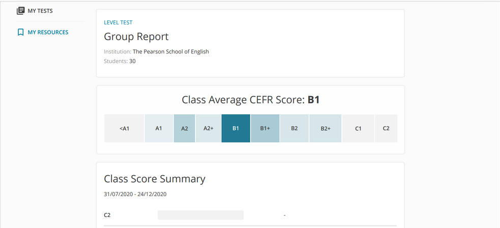500x228 pixels.
Task: Select the A2 level cell
Action: click(184, 128)
